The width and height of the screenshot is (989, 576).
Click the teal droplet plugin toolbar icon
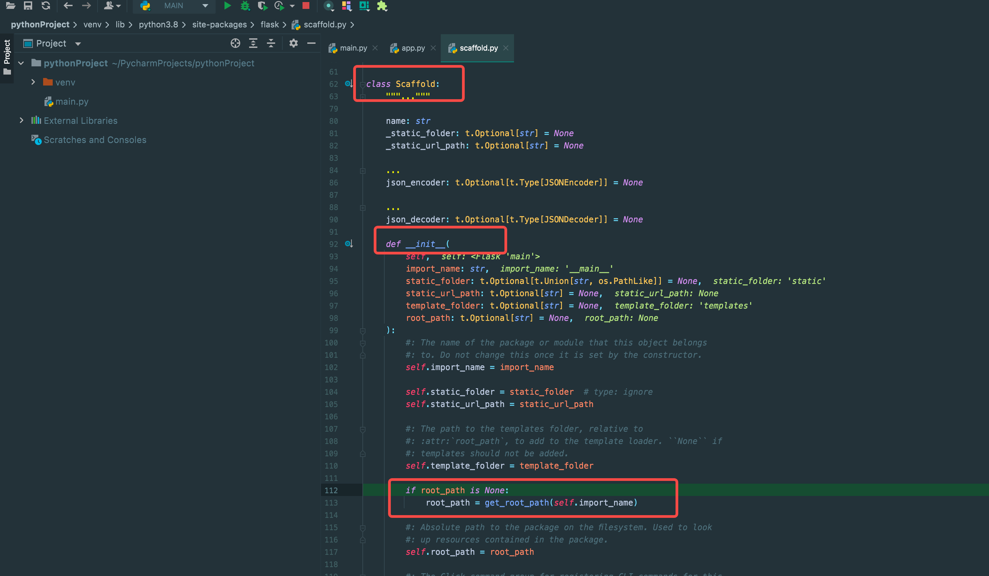point(364,5)
